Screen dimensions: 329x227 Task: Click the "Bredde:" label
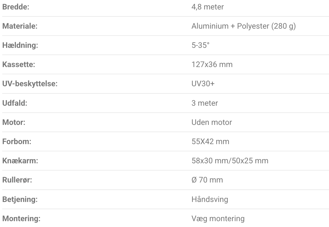pyautogui.click(x=16, y=7)
